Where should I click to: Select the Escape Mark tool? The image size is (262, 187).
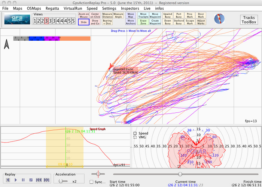(190, 22)
